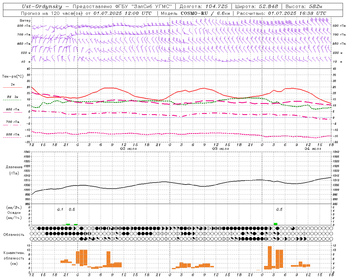Click the tallest orange convective bar on 04 июля
The width and height of the screenshot is (347, 277).
pyautogui.click(x=270, y=258)
